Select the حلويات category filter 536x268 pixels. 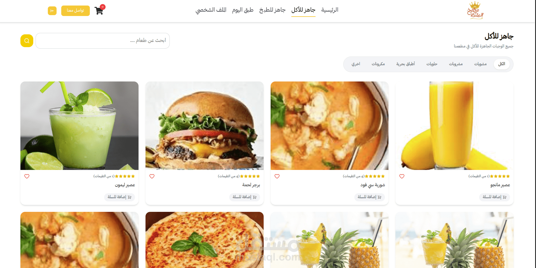tap(432, 64)
